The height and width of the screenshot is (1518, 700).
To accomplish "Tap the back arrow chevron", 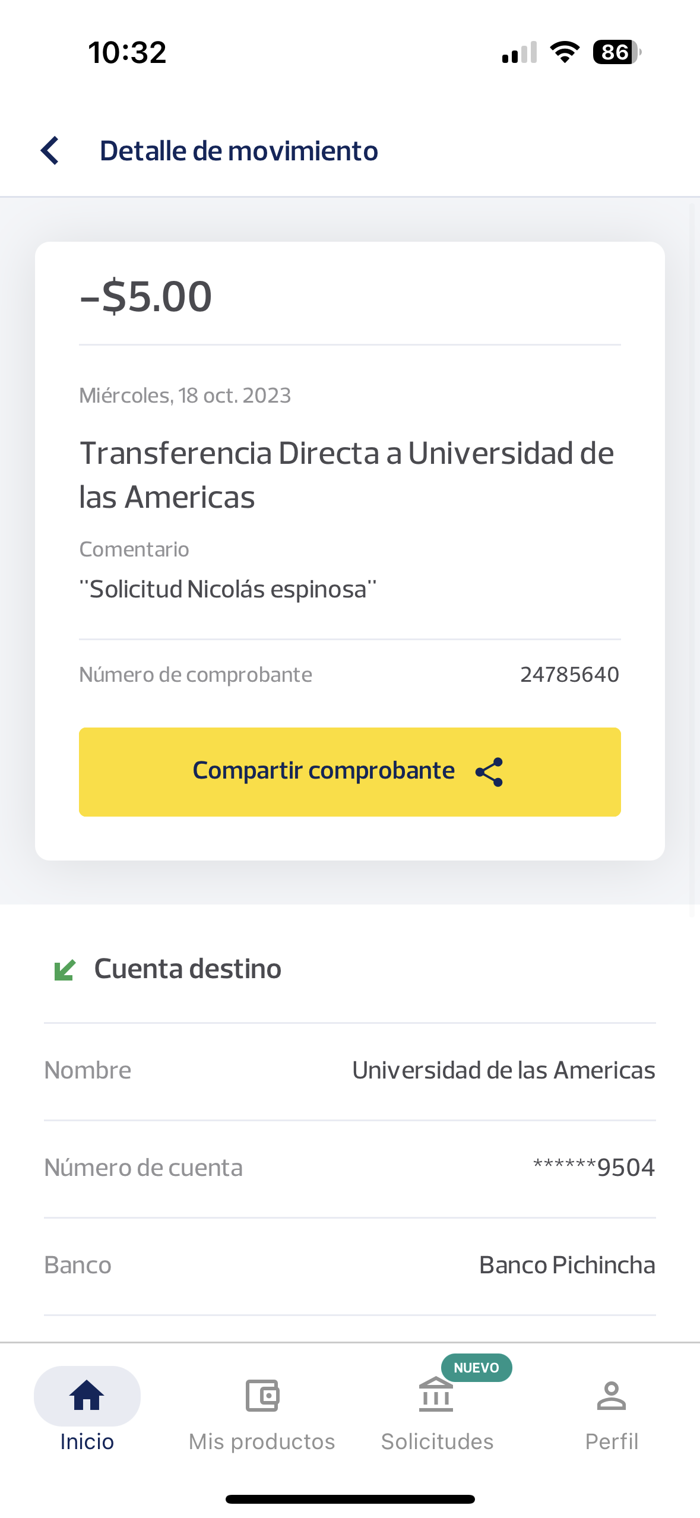I will click(50, 151).
